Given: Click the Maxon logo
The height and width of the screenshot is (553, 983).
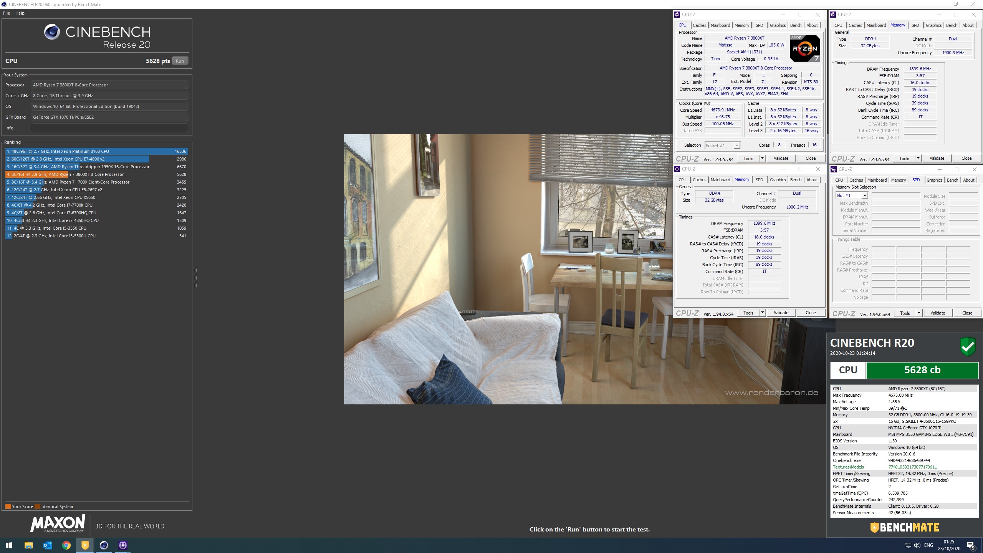Looking at the screenshot, I should pyautogui.click(x=58, y=524).
